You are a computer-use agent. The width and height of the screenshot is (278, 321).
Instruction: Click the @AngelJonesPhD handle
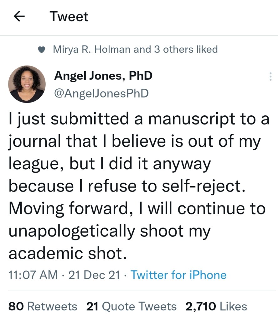pos(102,93)
